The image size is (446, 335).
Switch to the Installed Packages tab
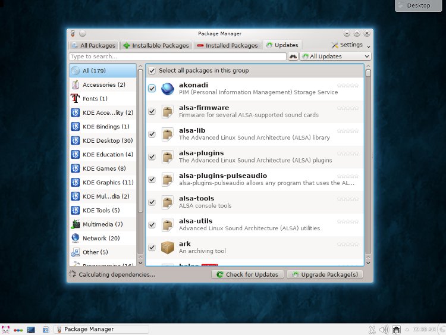pyautogui.click(x=227, y=45)
